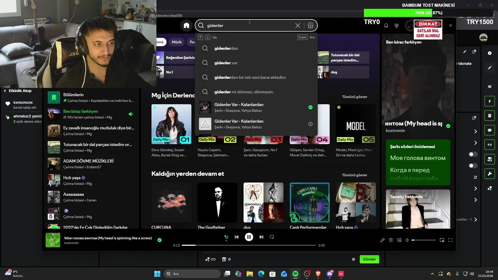Viewport: 498px width, 280px height.
Task: Select the gidenlerden search suggestion
Action: pyautogui.click(x=256, y=48)
